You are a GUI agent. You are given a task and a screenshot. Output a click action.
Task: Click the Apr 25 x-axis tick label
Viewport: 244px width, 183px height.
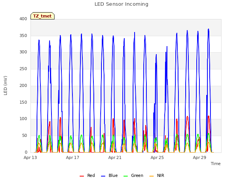157,157
